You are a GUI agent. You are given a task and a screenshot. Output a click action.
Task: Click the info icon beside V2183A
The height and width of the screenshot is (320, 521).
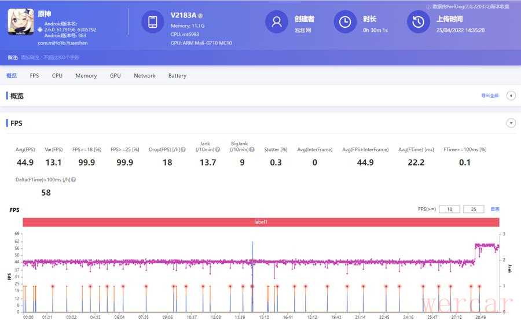pyautogui.click(x=200, y=16)
